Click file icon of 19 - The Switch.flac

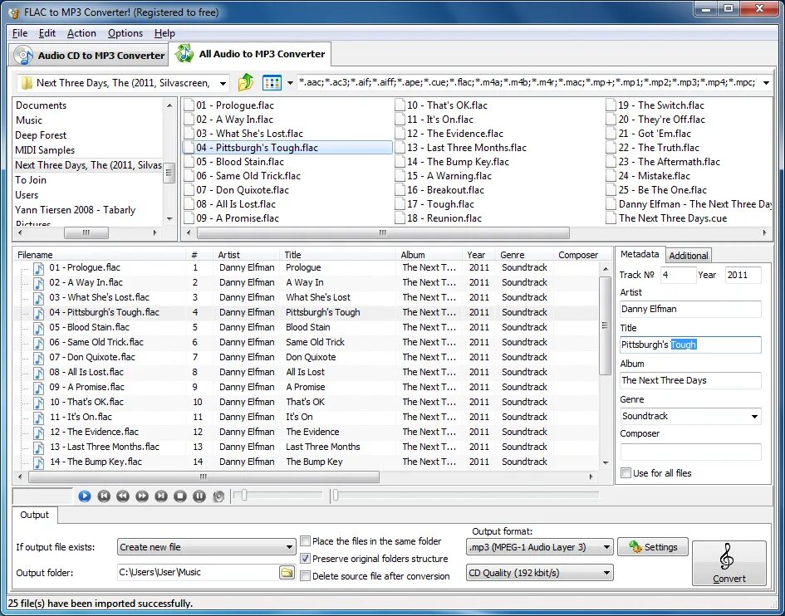coord(611,105)
